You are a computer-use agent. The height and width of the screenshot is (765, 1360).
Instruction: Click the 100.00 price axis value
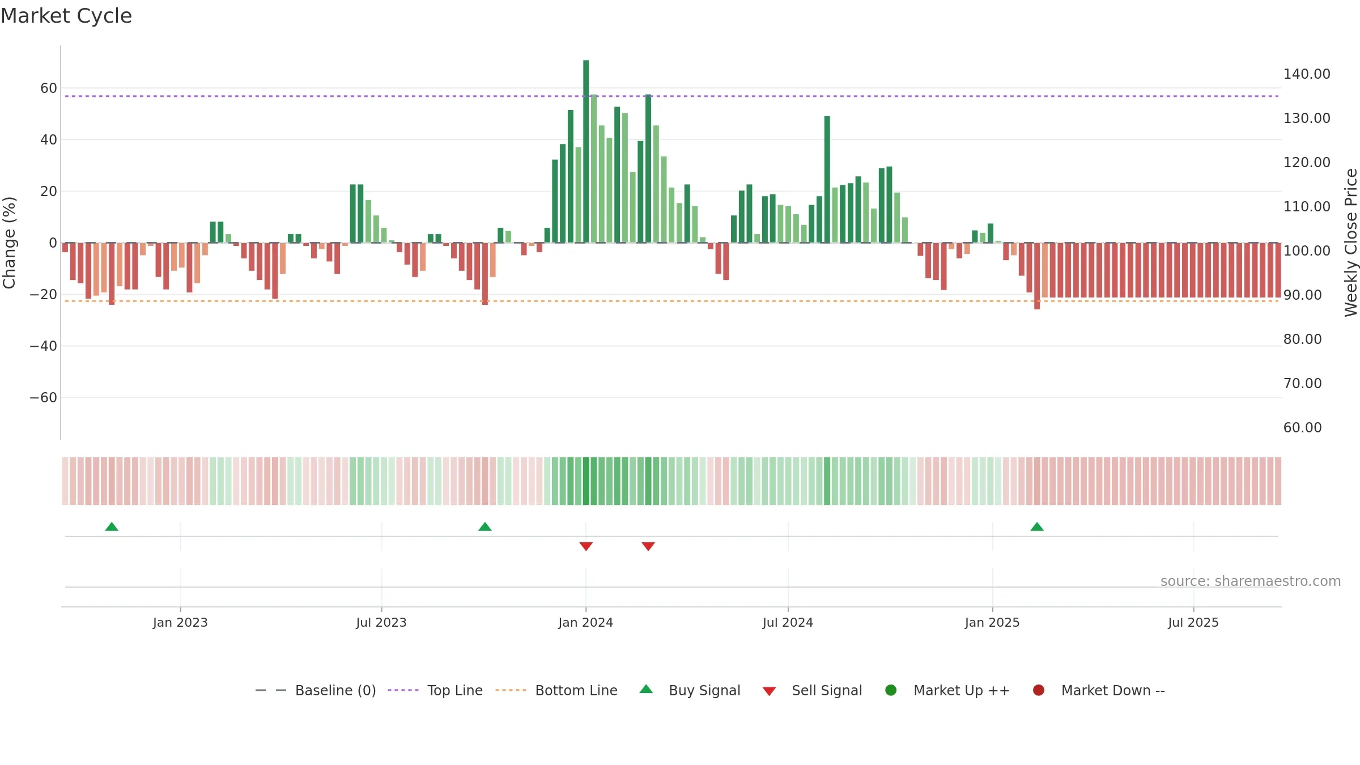click(1307, 251)
